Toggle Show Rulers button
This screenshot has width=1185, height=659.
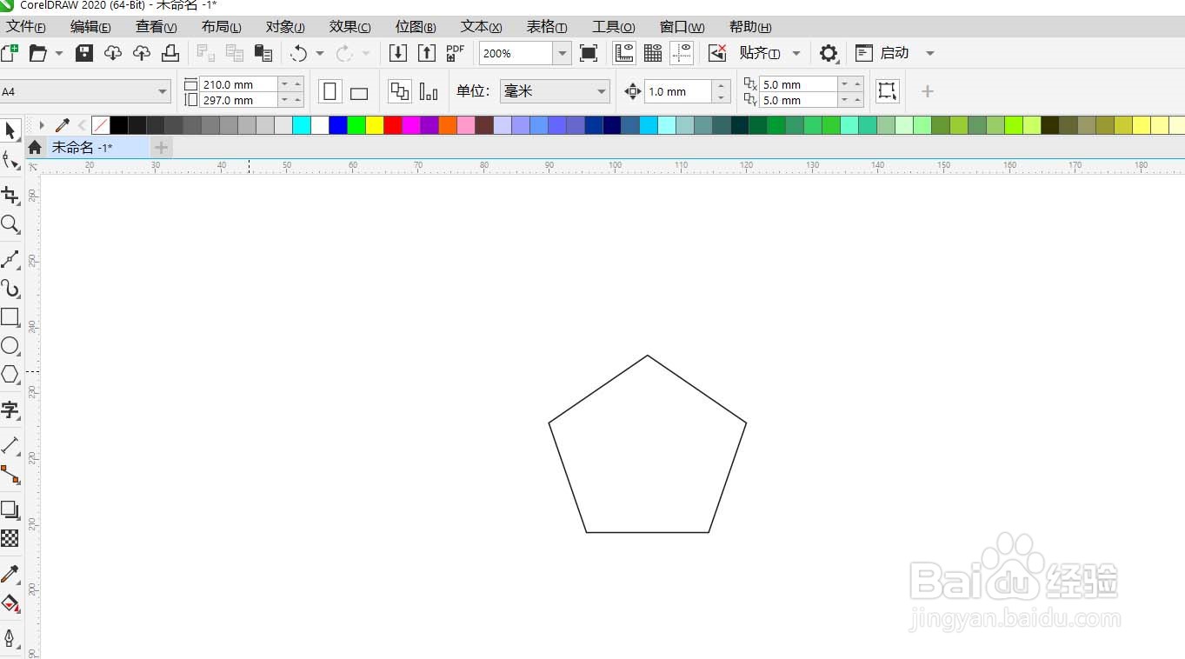pos(624,53)
